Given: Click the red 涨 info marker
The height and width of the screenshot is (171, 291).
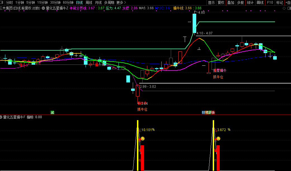Looking at the screenshot, I should [213, 112].
